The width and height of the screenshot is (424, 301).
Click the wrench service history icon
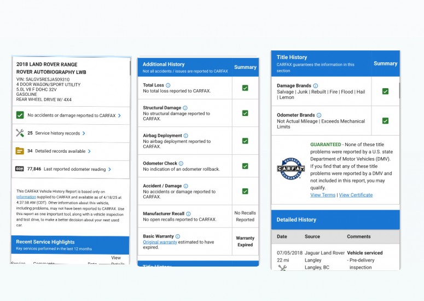(20, 133)
